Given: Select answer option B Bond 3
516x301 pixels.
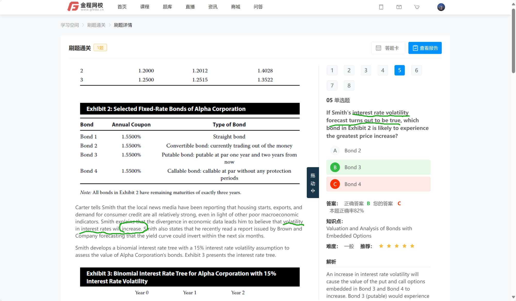Looking at the screenshot, I should click(x=378, y=167).
